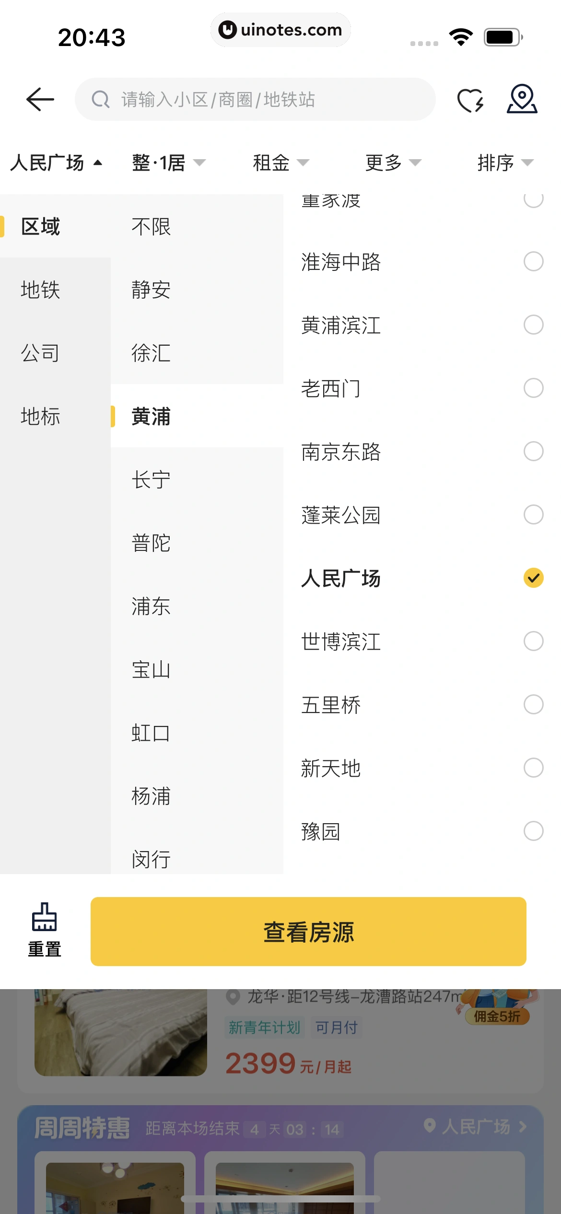
Task: Select the 浦东 district entry
Action: (x=151, y=606)
